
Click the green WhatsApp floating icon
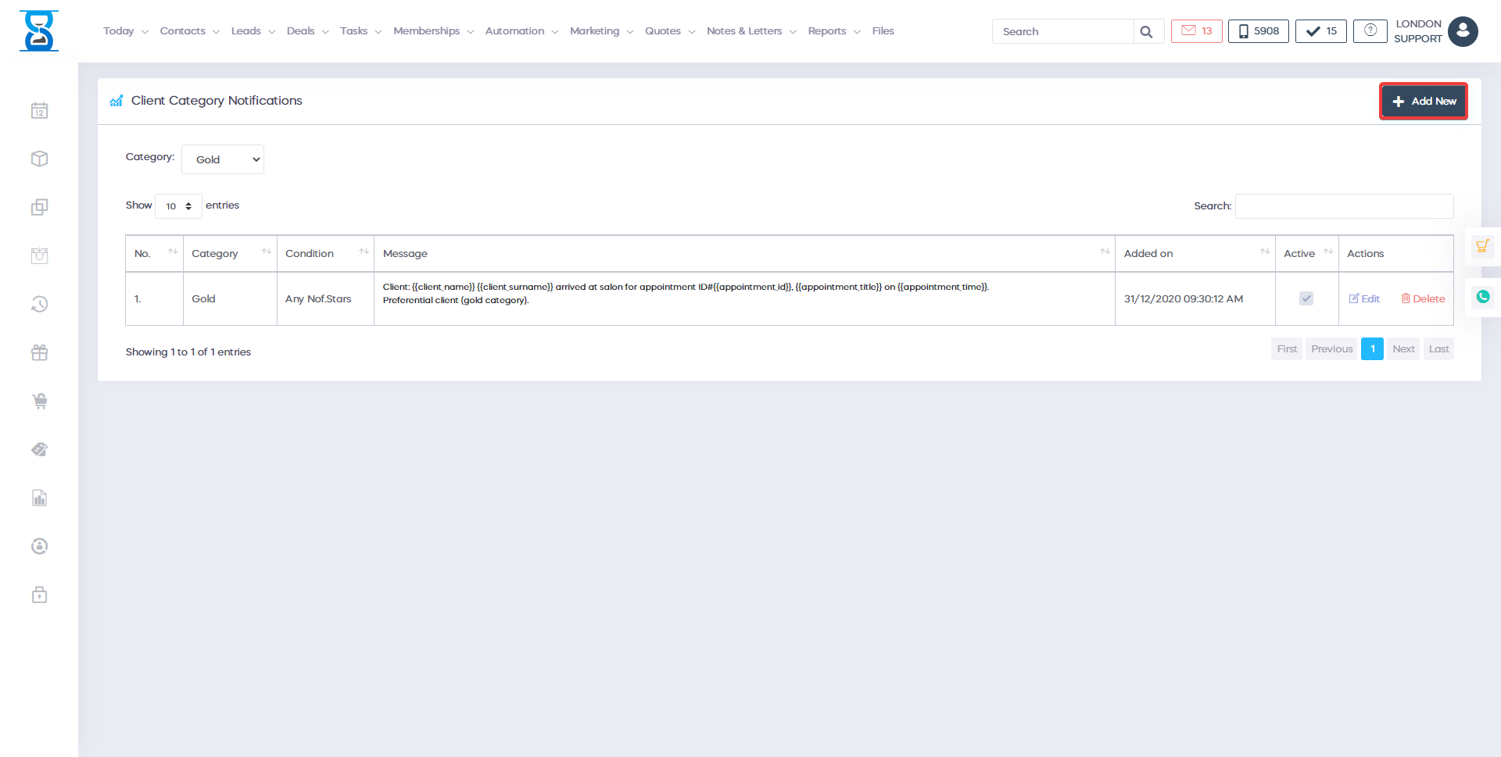[1482, 297]
